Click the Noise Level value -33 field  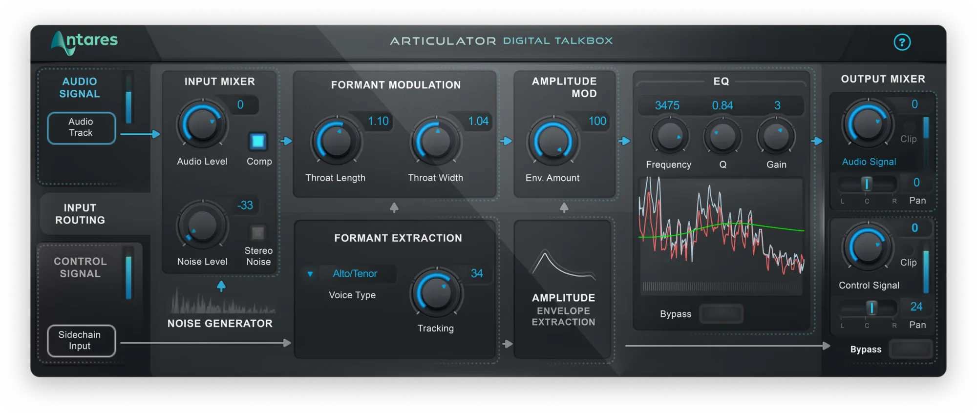[x=245, y=206]
